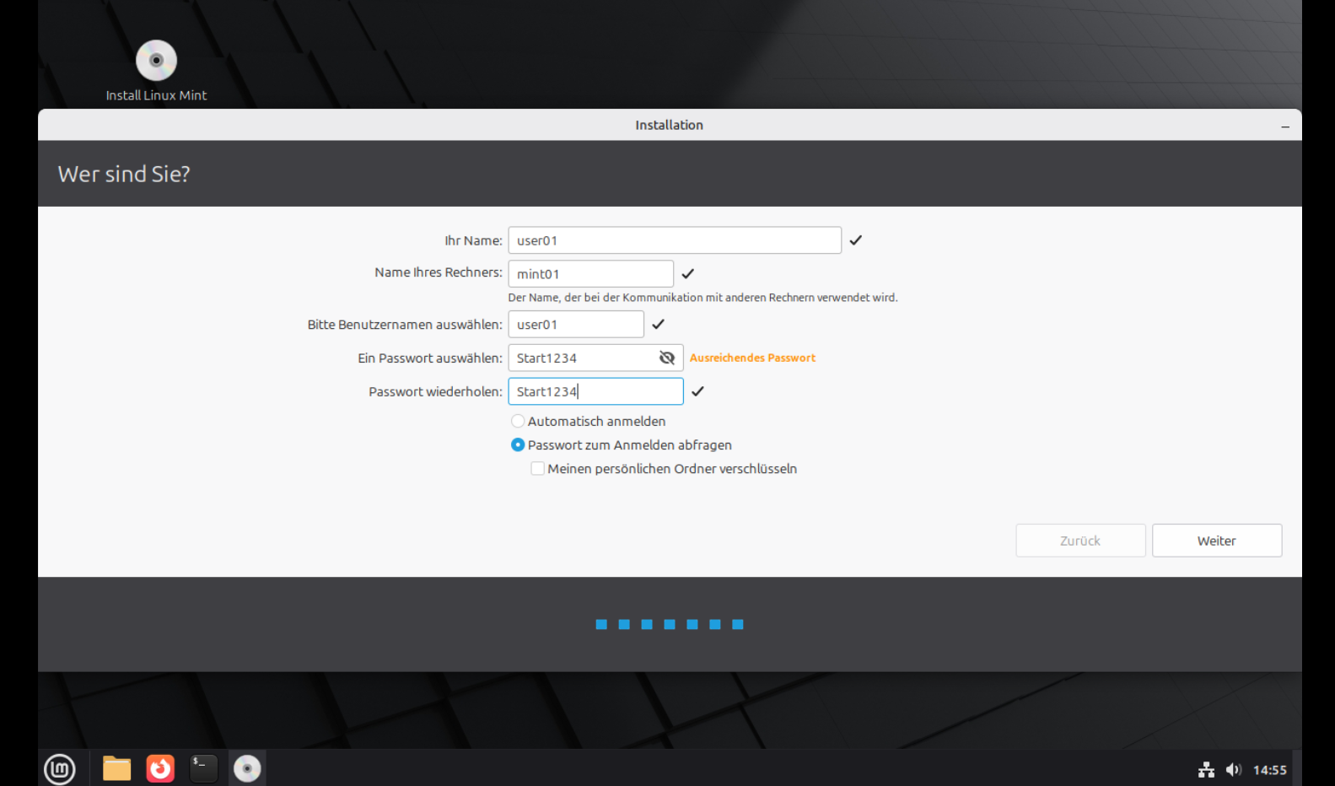Click the Zurück button

click(x=1079, y=541)
